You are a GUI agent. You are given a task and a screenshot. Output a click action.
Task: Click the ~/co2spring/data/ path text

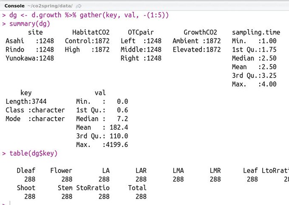pos(50,6)
